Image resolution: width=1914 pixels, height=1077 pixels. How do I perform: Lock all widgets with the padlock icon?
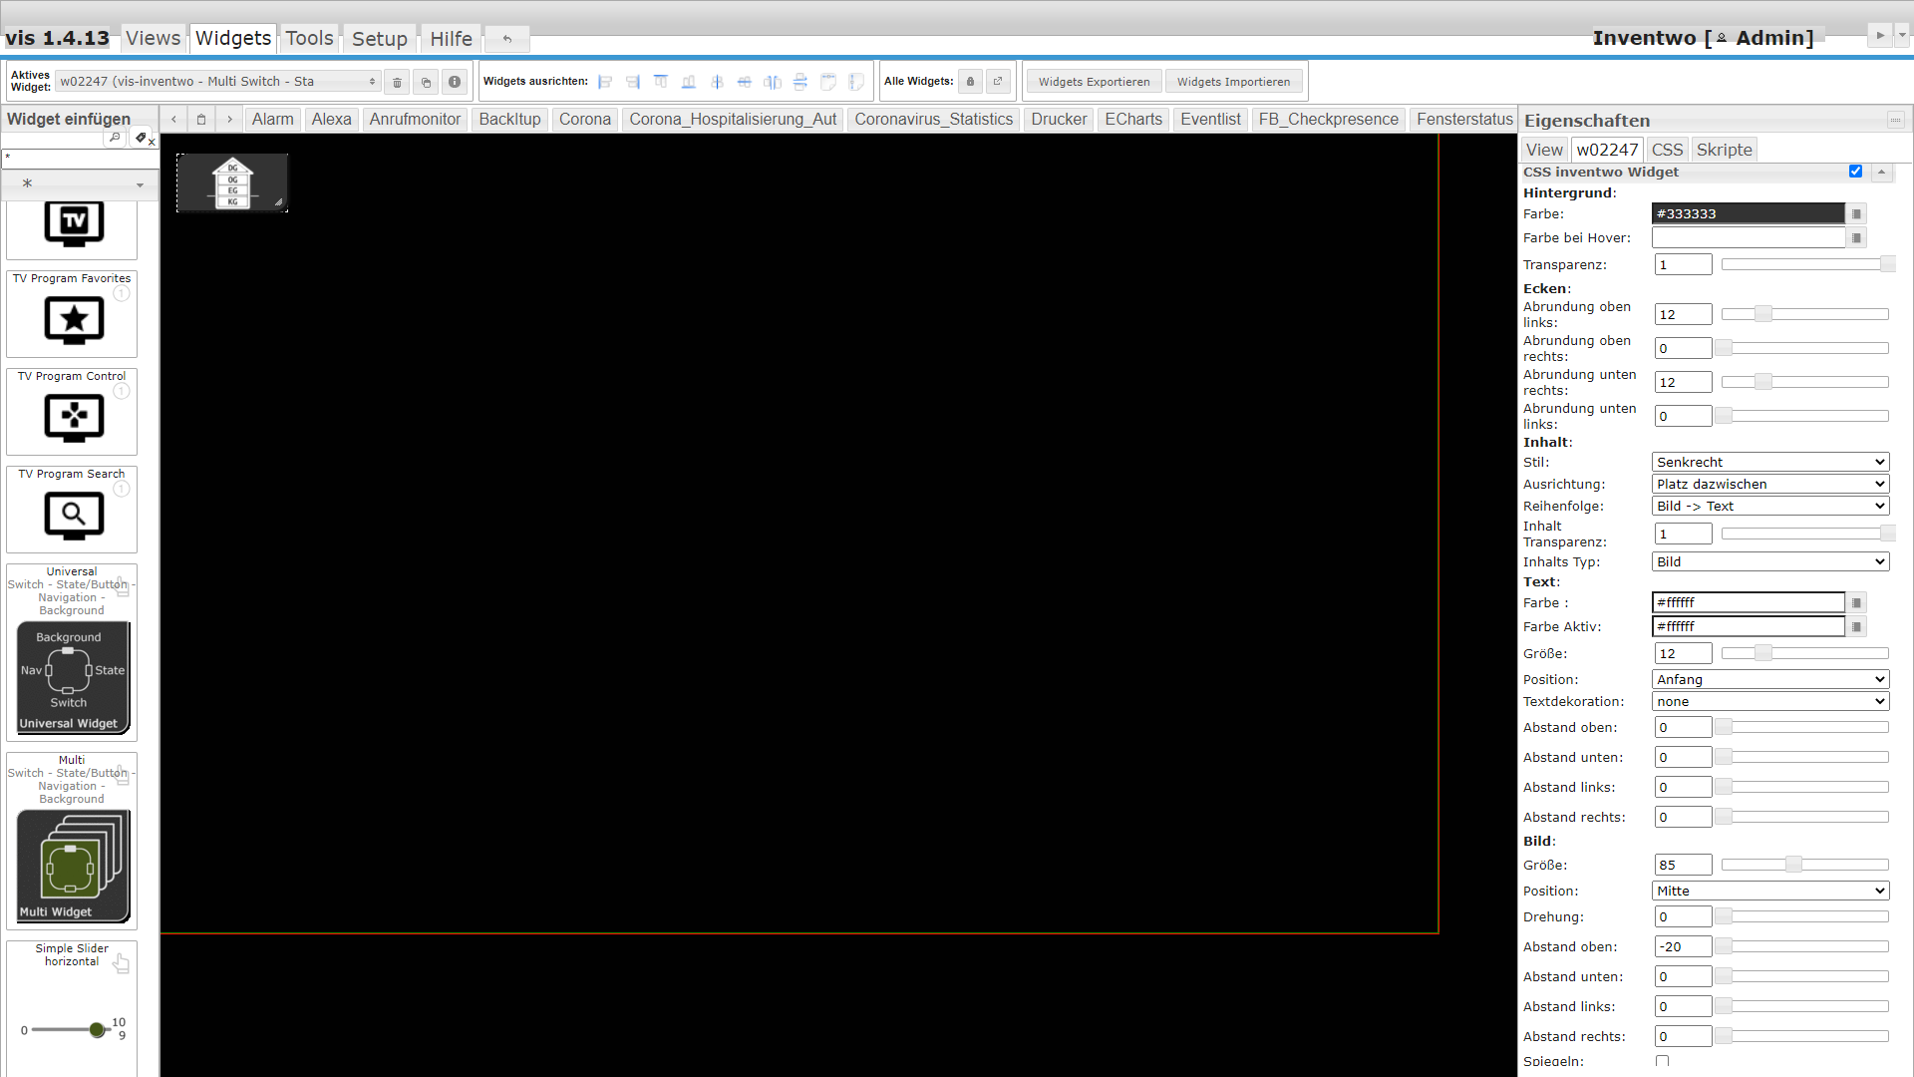[970, 81]
